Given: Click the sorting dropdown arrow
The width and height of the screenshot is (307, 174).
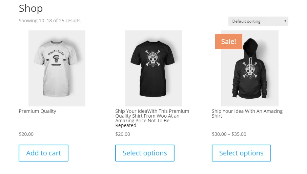Looking at the screenshot, I should tap(285, 21).
